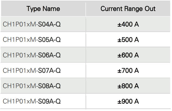Click the ±400 A current range value
Viewport: 172px width, 111px height.
(x=128, y=24)
